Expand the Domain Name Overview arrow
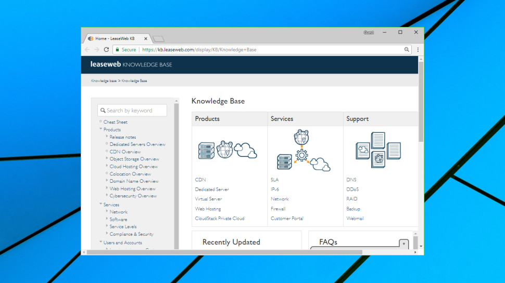Image resolution: width=505 pixels, height=283 pixels. (107, 181)
